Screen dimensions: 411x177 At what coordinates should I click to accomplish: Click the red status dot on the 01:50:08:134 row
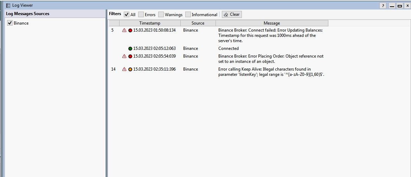[130, 30]
